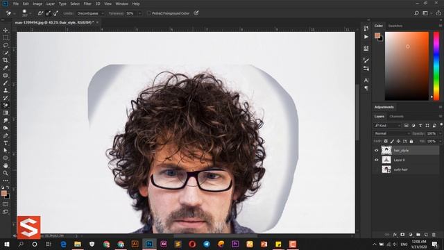Select the Horizontal Type tool
Viewport: 444px width, 250px height.
click(6, 143)
